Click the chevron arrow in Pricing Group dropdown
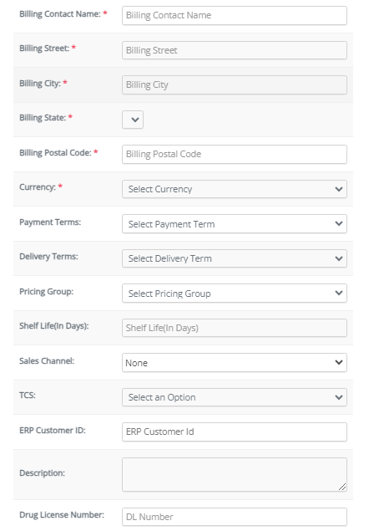Viewport: 369px width, 531px height. coord(339,294)
